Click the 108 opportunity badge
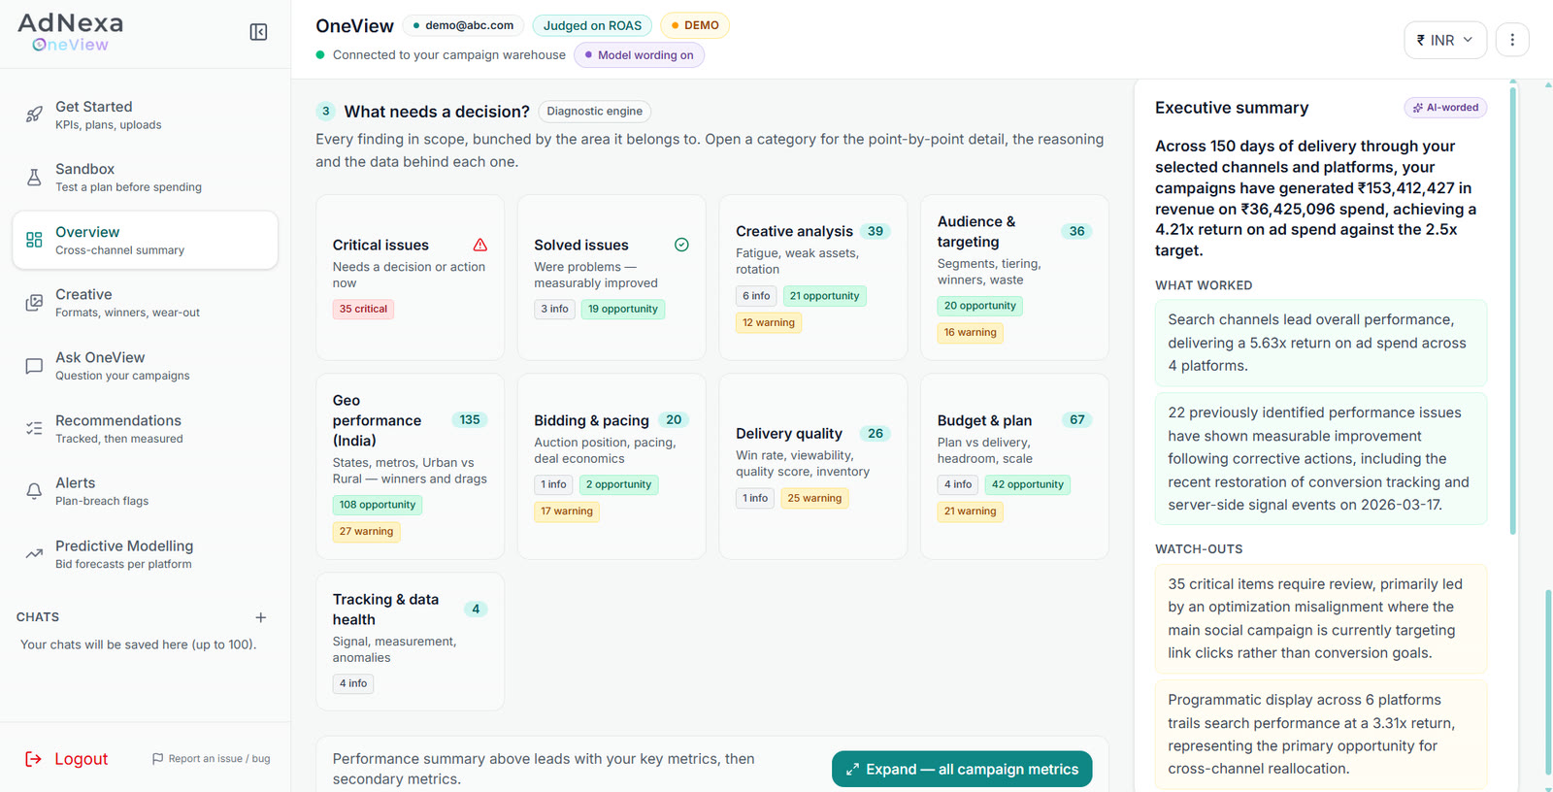 pyautogui.click(x=378, y=505)
